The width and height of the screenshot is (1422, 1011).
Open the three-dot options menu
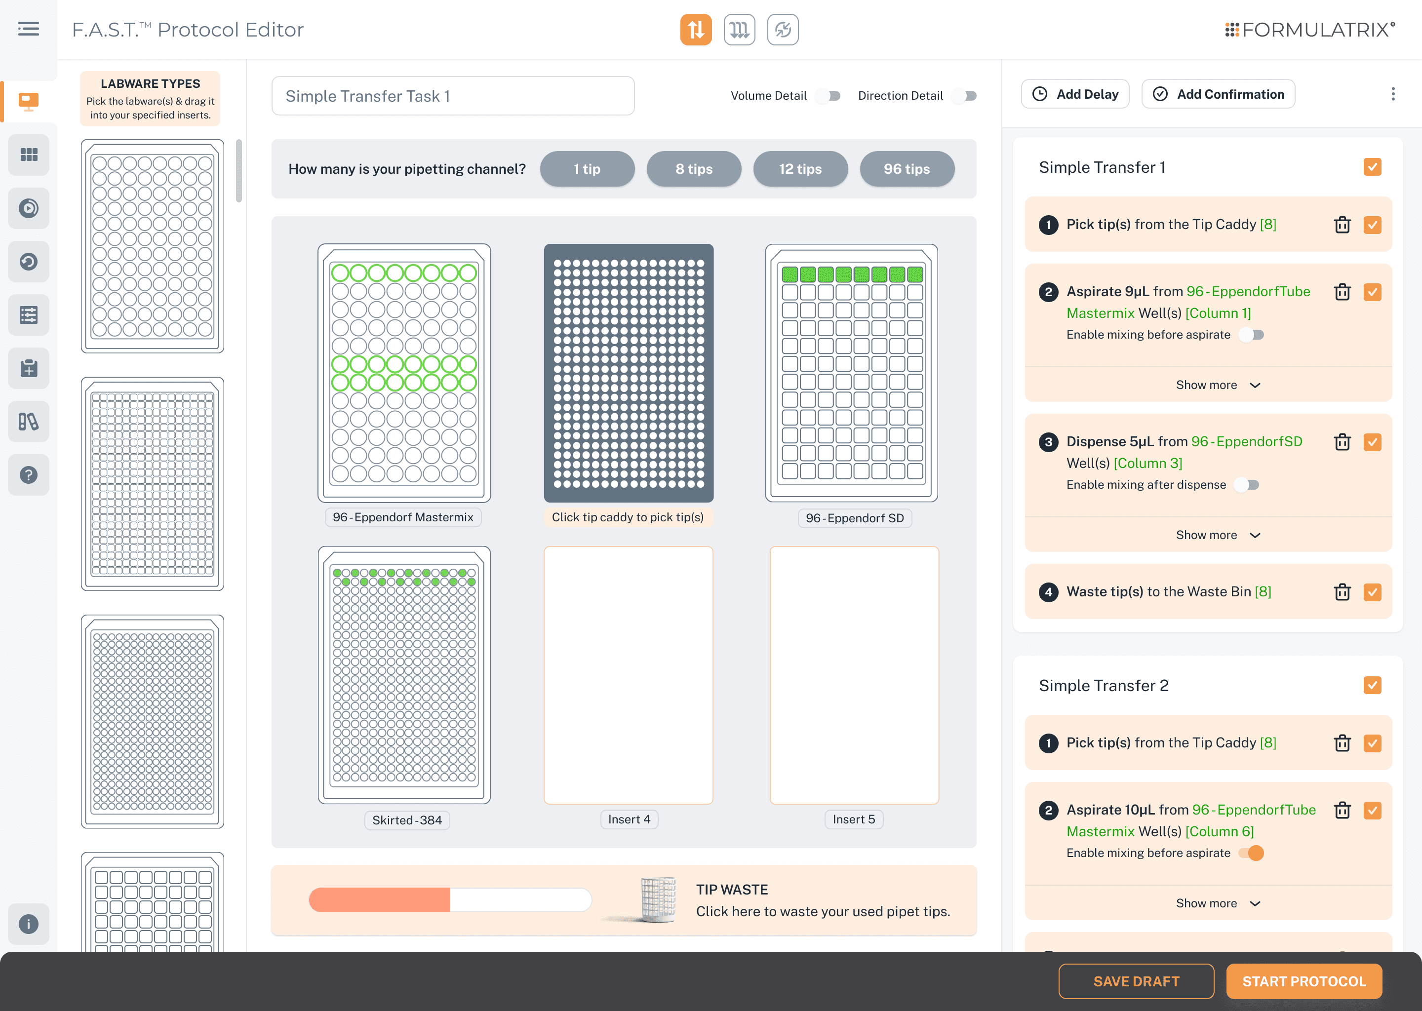tap(1393, 94)
